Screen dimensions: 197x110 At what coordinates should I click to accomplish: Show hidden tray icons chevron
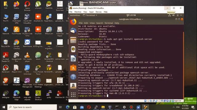174,107
